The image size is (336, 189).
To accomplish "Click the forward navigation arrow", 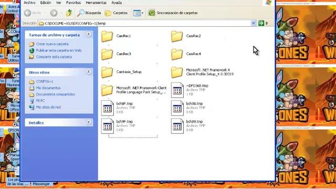I will pyautogui.click(x=54, y=13).
